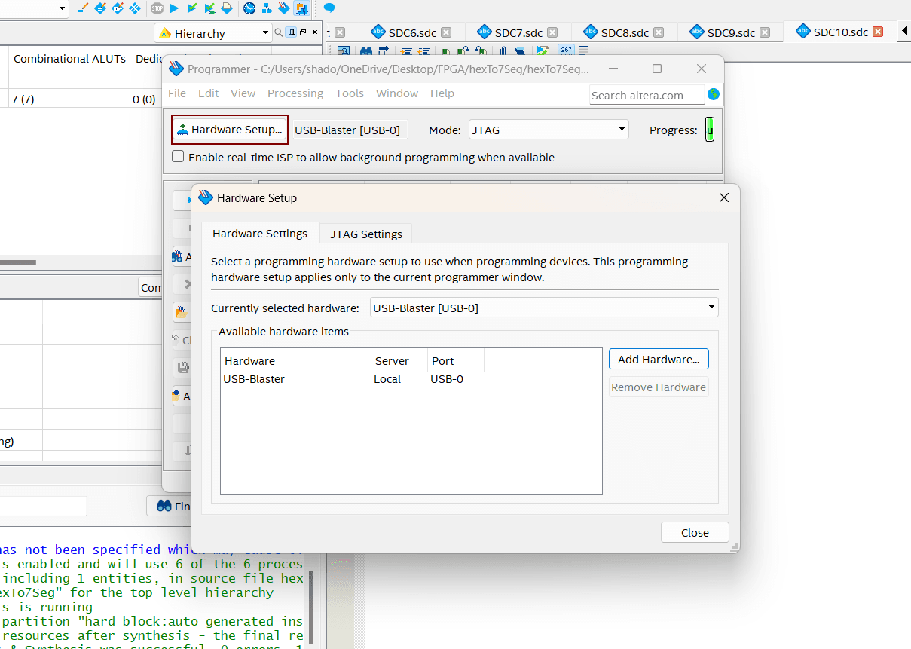Pin the Hierarchy panel
The height and width of the screenshot is (649, 911).
[291, 32]
